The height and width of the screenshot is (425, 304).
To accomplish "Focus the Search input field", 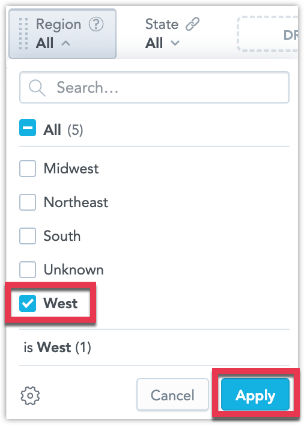I will coord(154,87).
